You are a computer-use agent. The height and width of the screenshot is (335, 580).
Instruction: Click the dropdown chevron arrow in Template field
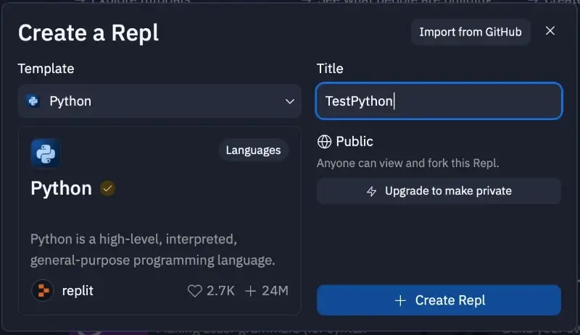click(290, 101)
